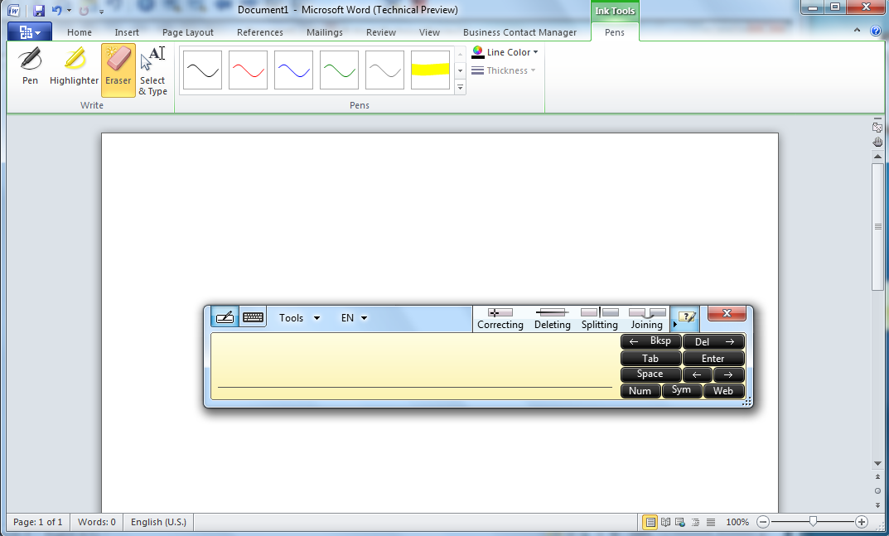Open the EN language dropdown
889x536 pixels.
tap(354, 317)
